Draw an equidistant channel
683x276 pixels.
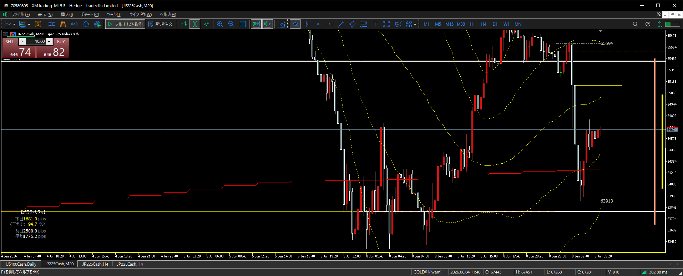[352, 24]
